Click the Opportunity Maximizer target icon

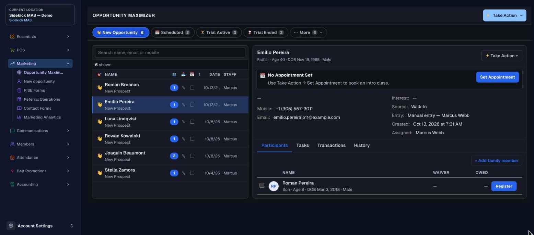pos(19,73)
